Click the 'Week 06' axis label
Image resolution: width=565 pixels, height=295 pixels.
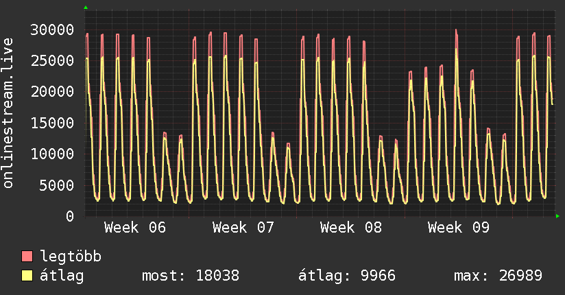[135, 228]
